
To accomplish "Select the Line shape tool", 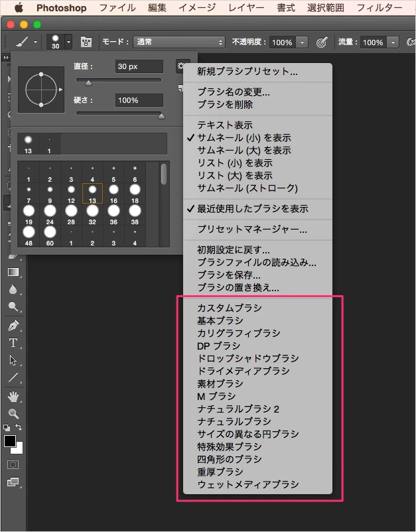I will point(13,377).
